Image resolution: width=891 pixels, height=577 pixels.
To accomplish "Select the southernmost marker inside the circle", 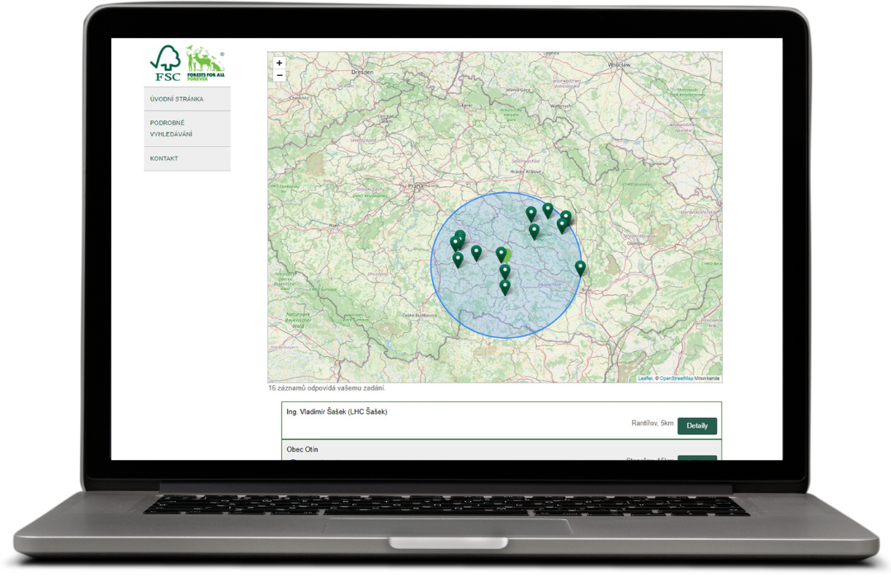I will (x=505, y=288).
